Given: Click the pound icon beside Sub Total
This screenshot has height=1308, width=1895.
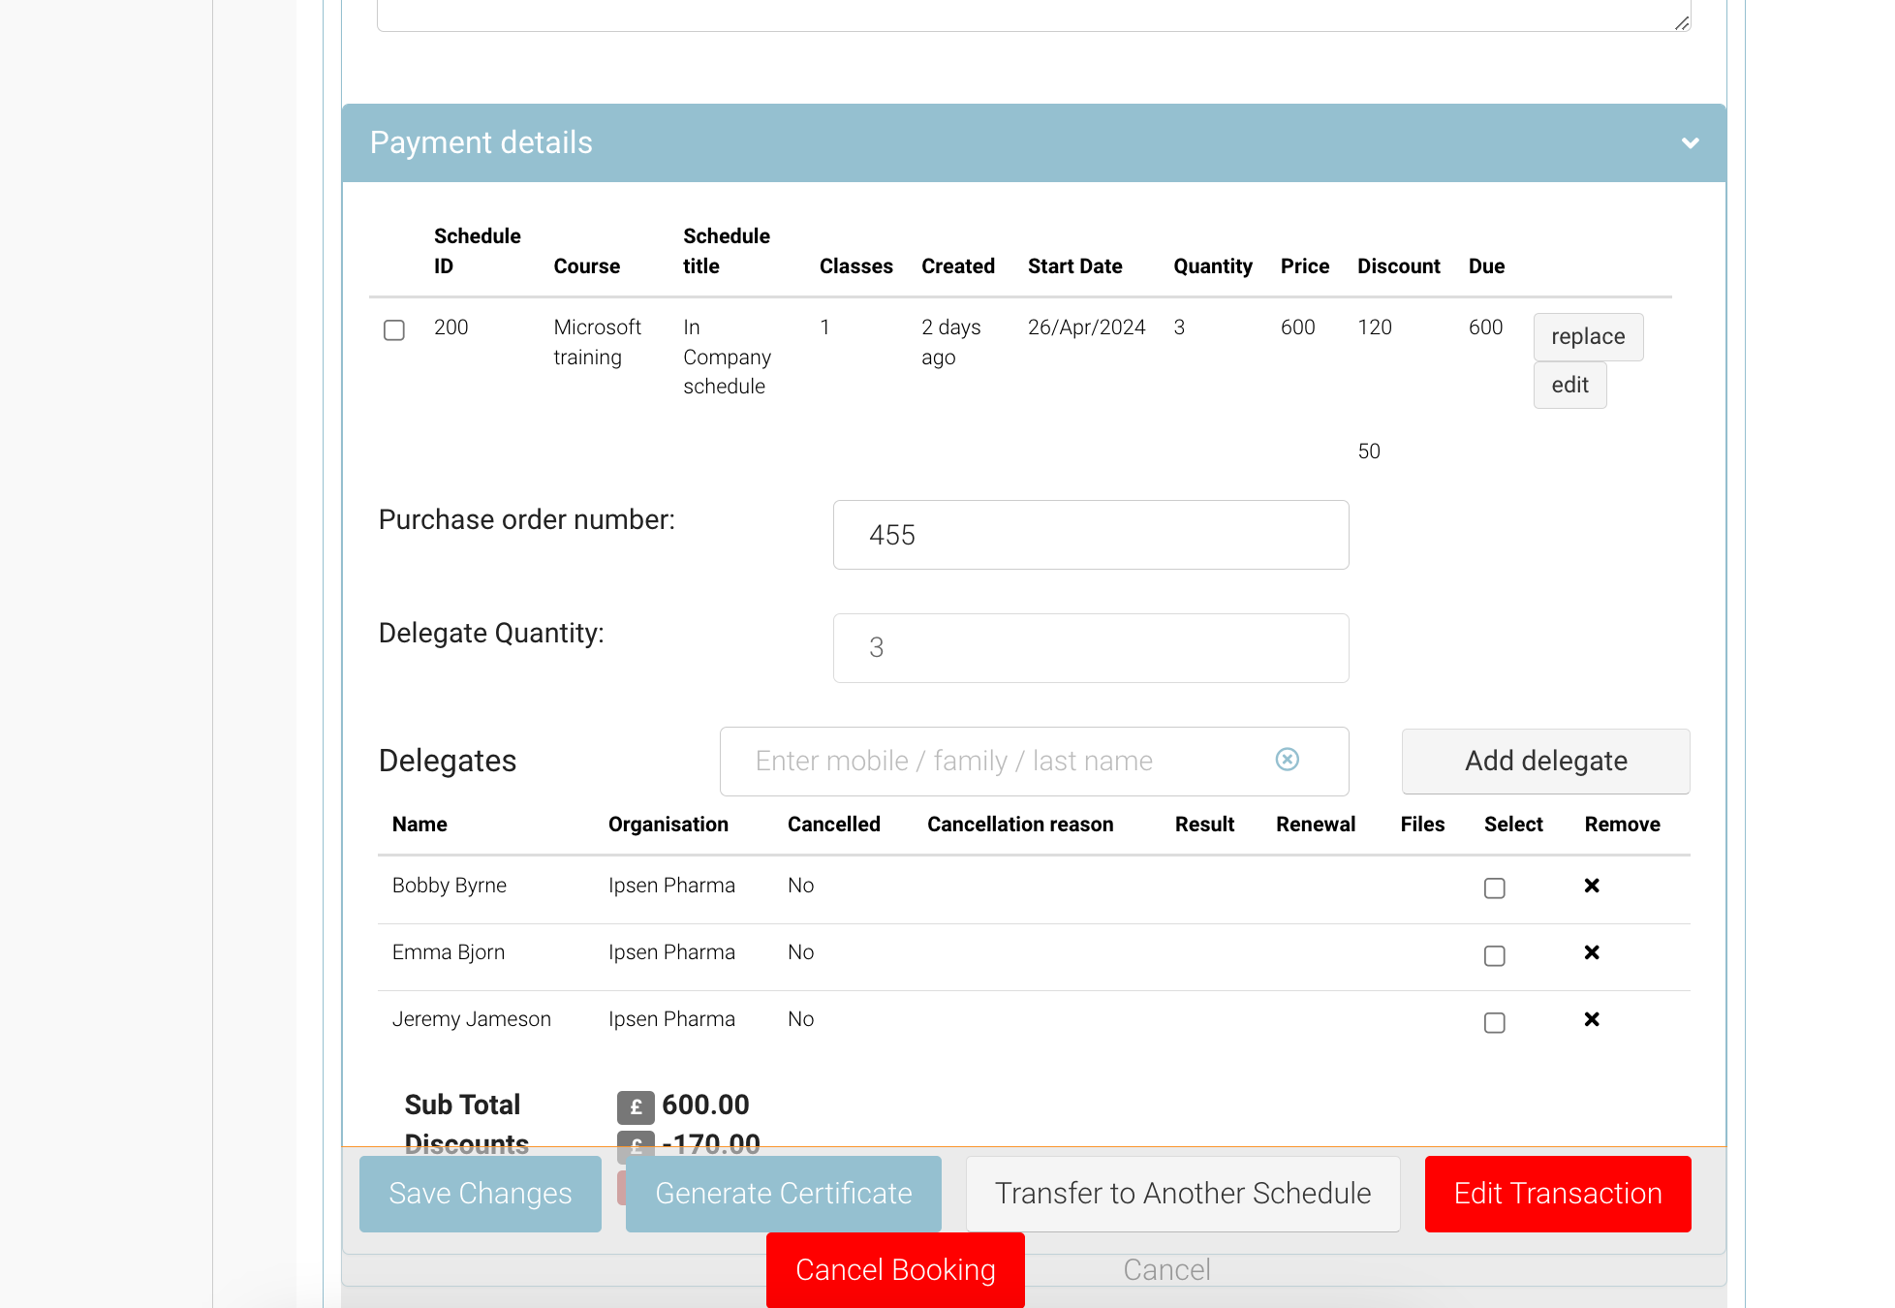Looking at the screenshot, I should pos(636,1106).
